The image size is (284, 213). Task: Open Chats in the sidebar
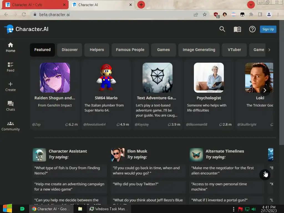pos(11,106)
